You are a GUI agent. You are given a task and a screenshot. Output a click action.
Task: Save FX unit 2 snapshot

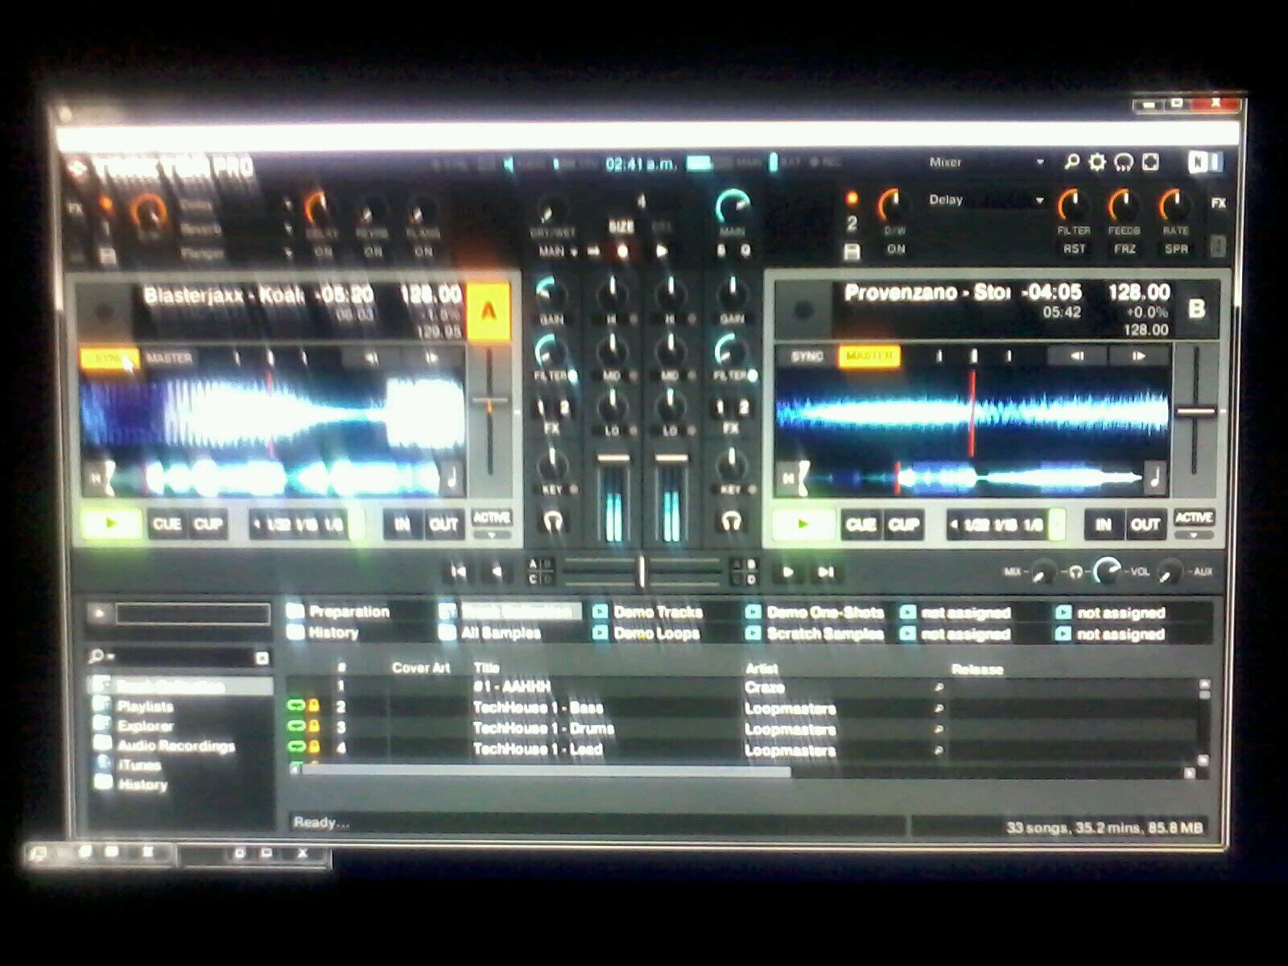[852, 253]
